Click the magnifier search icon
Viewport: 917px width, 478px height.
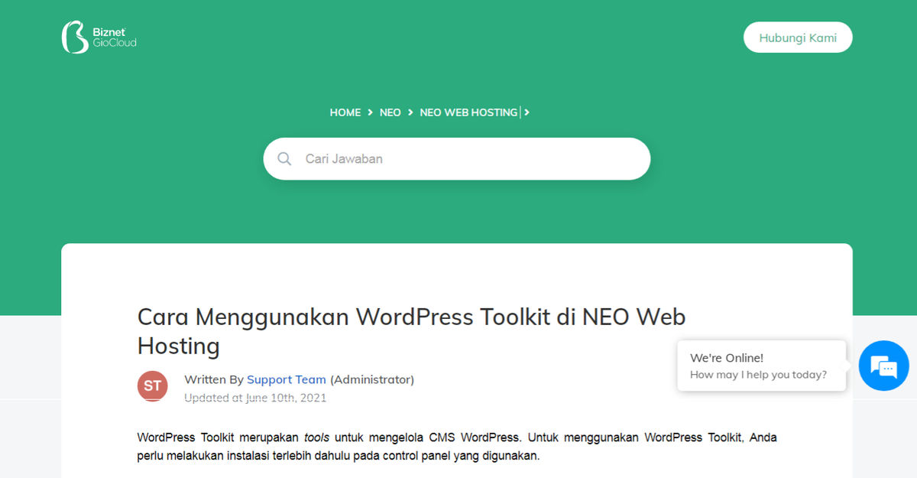click(284, 159)
